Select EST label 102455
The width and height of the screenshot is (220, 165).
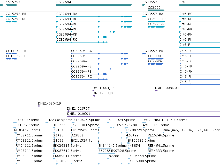tap(59, 125)
